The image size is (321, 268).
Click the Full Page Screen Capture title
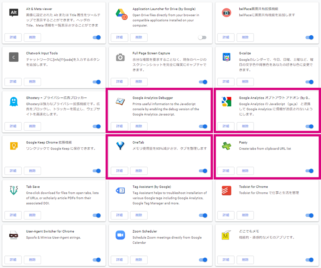pos(151,53)
